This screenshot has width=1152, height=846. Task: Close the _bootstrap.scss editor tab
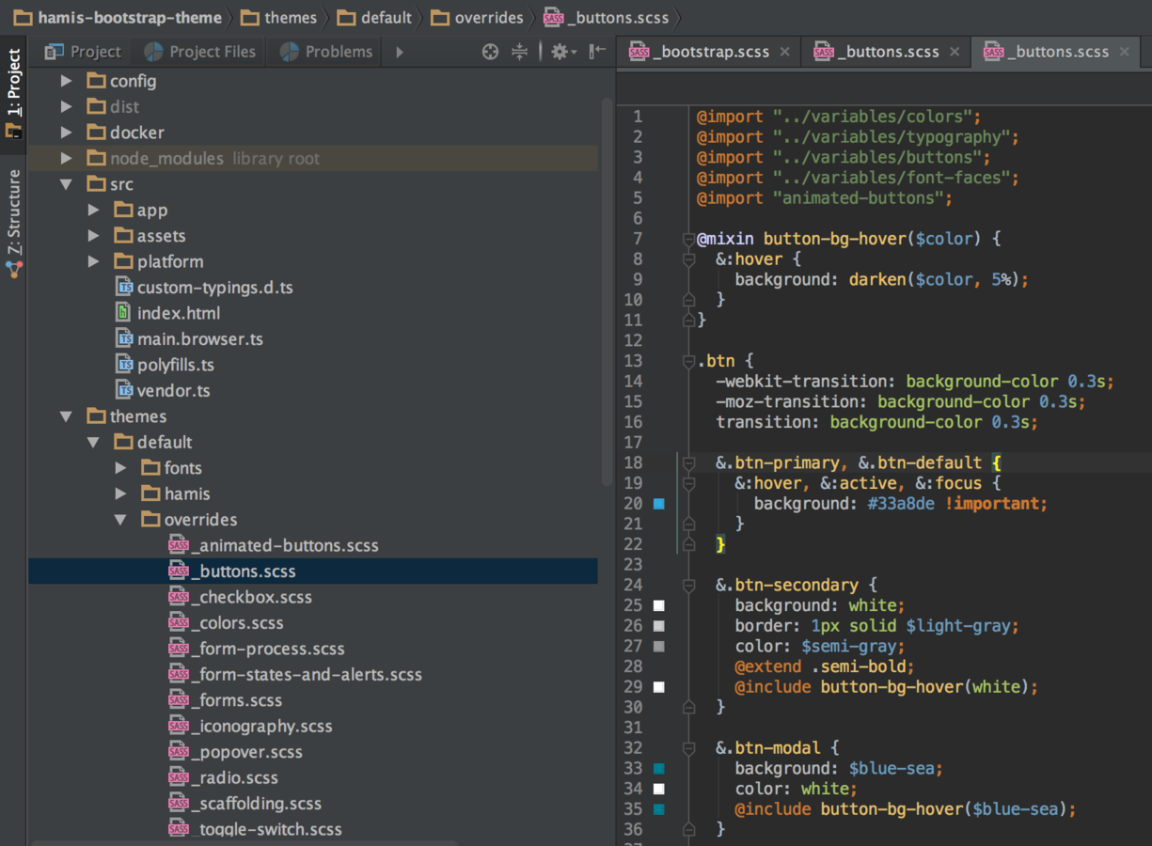[x=785, y=52]
